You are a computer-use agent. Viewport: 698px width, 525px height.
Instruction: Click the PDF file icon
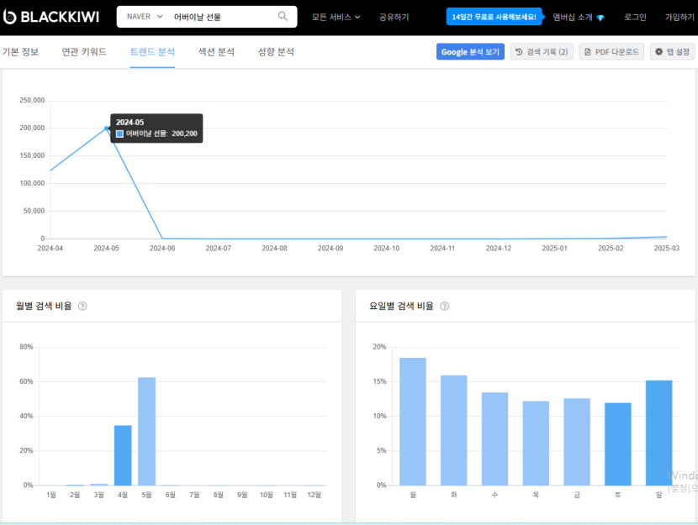click(x=588, y=52)
